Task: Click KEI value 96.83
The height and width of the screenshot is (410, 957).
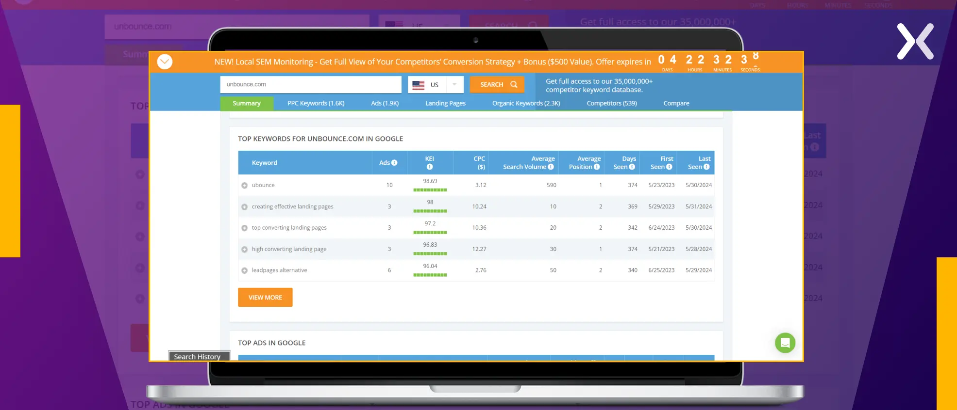Action: coord(430,245)
